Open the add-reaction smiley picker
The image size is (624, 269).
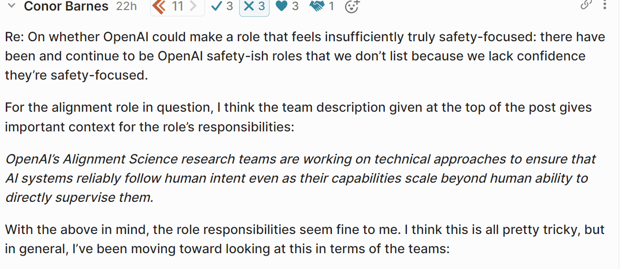pyautogui.click(x=352, y=6)
